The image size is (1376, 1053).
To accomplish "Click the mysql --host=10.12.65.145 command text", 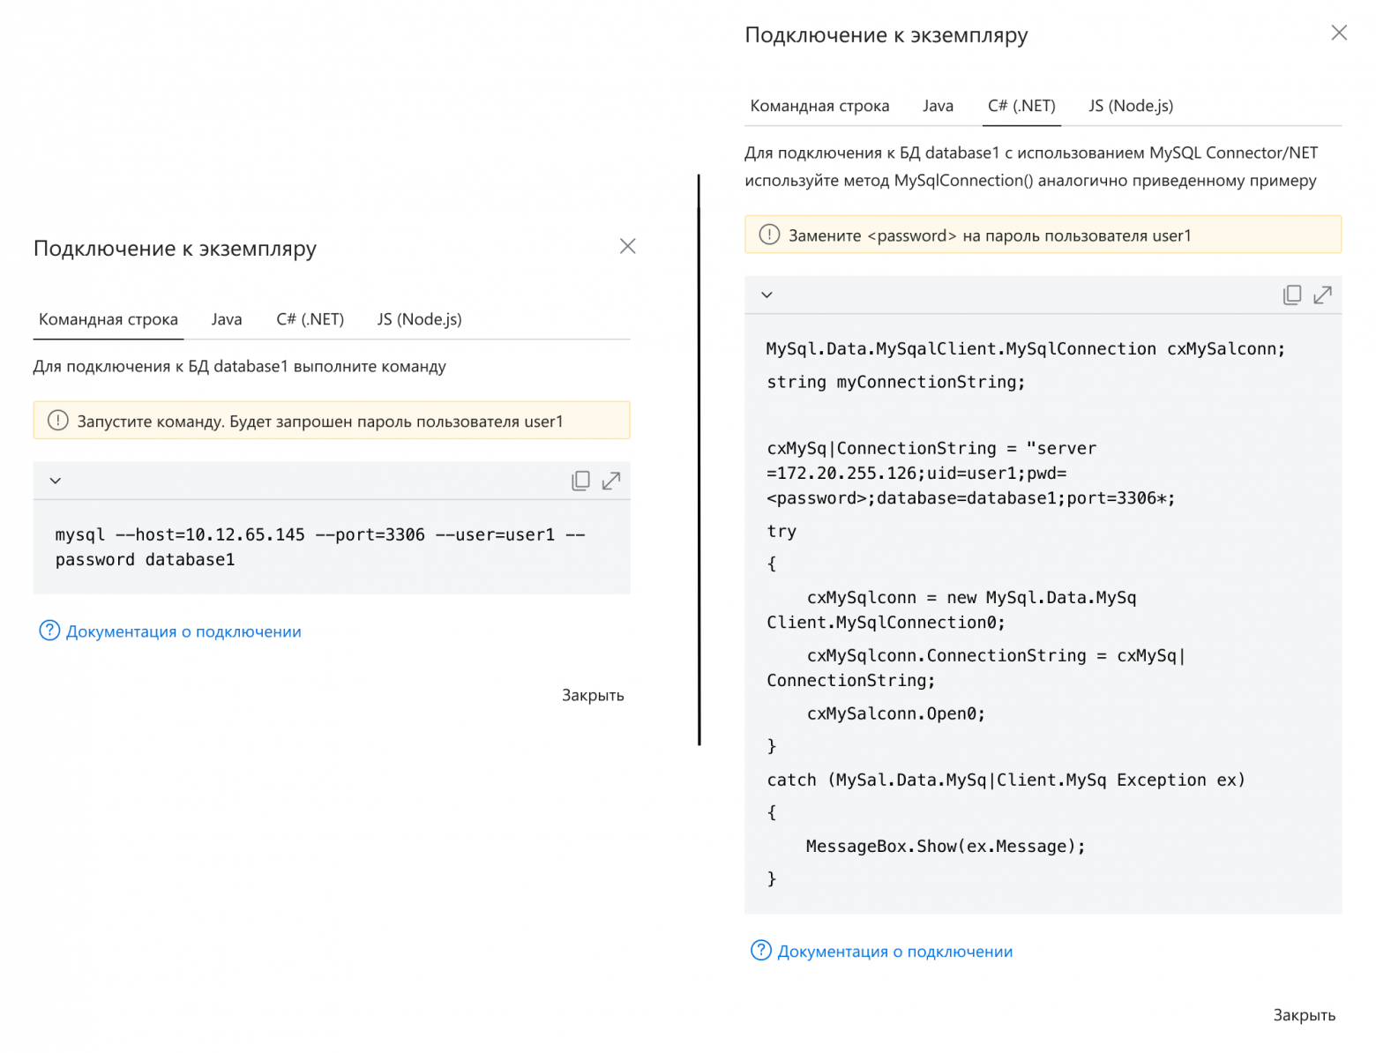I will tap(320, 547).
